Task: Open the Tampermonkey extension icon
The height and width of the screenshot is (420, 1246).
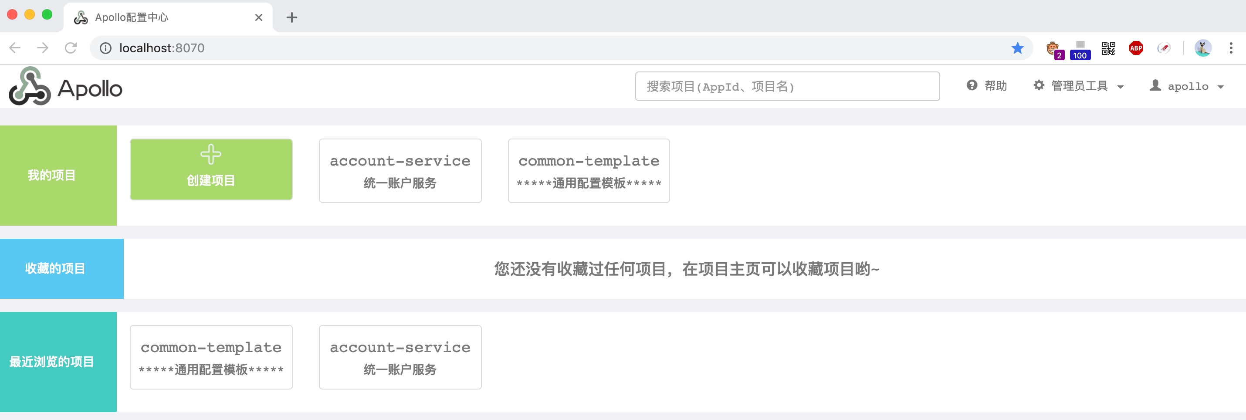Action: (1054, 49)
